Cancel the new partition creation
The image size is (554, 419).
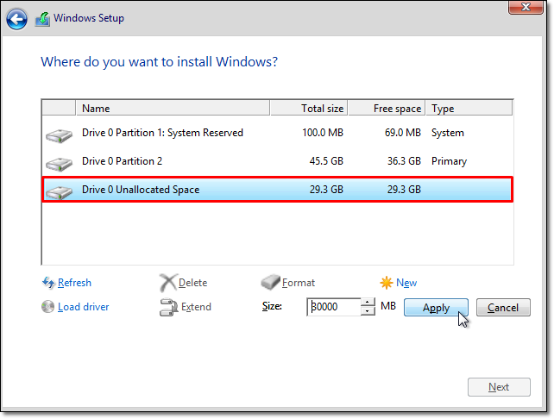[x=503, y=308]
